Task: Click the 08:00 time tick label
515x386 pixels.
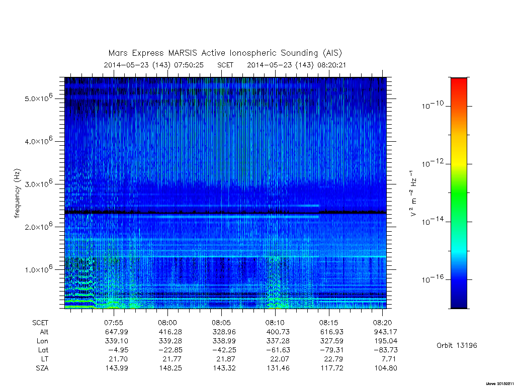Action: 167,323
